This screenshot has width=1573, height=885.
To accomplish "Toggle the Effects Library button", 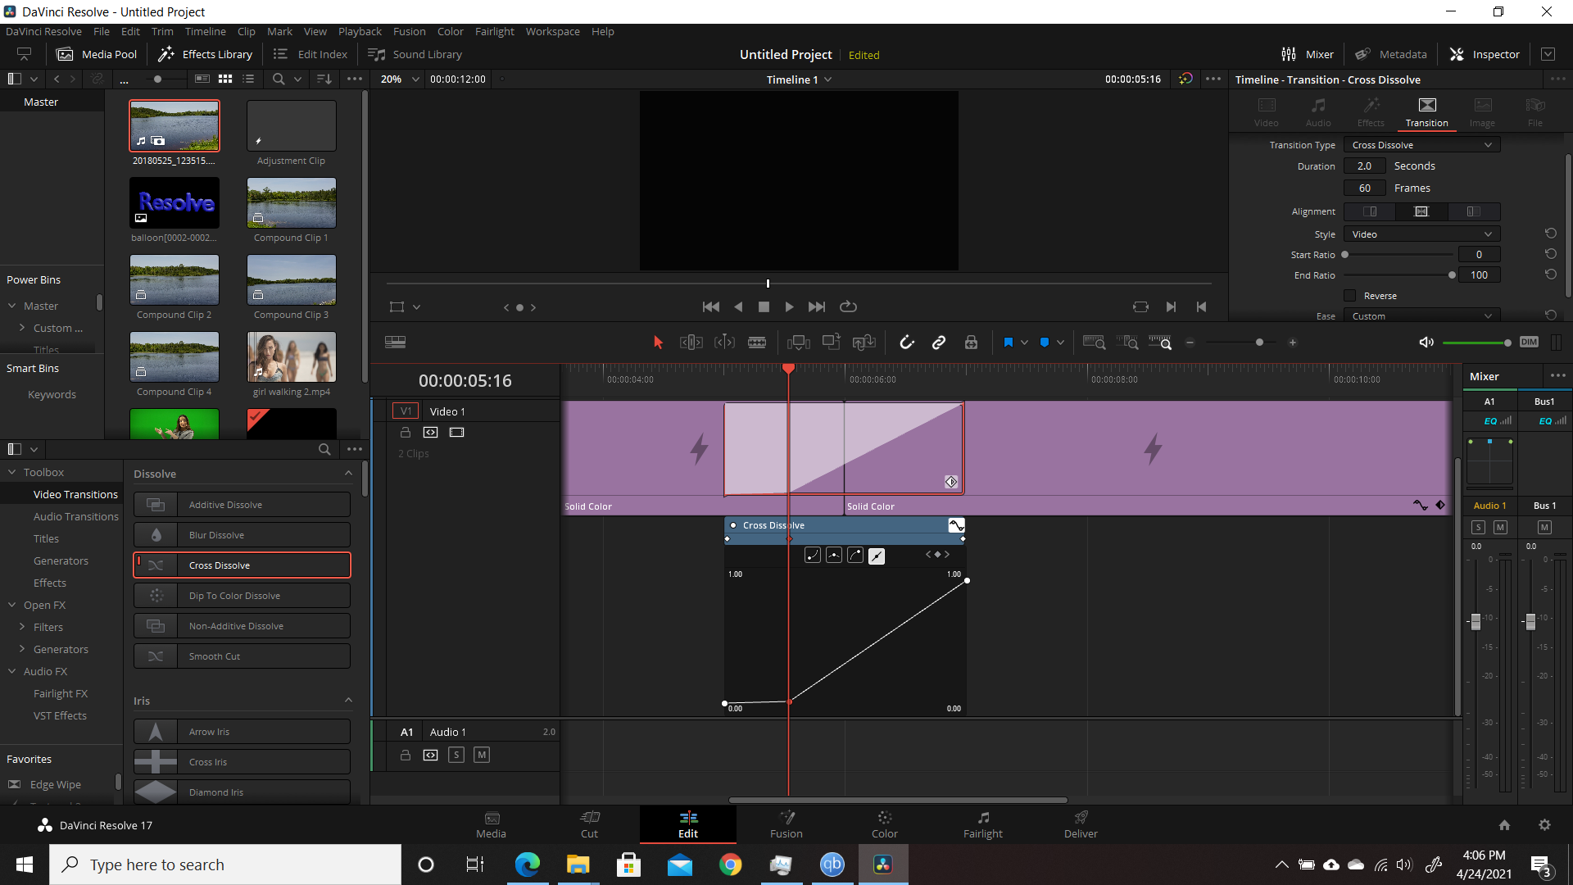I will pyautogui.click(x=205, y=54).
